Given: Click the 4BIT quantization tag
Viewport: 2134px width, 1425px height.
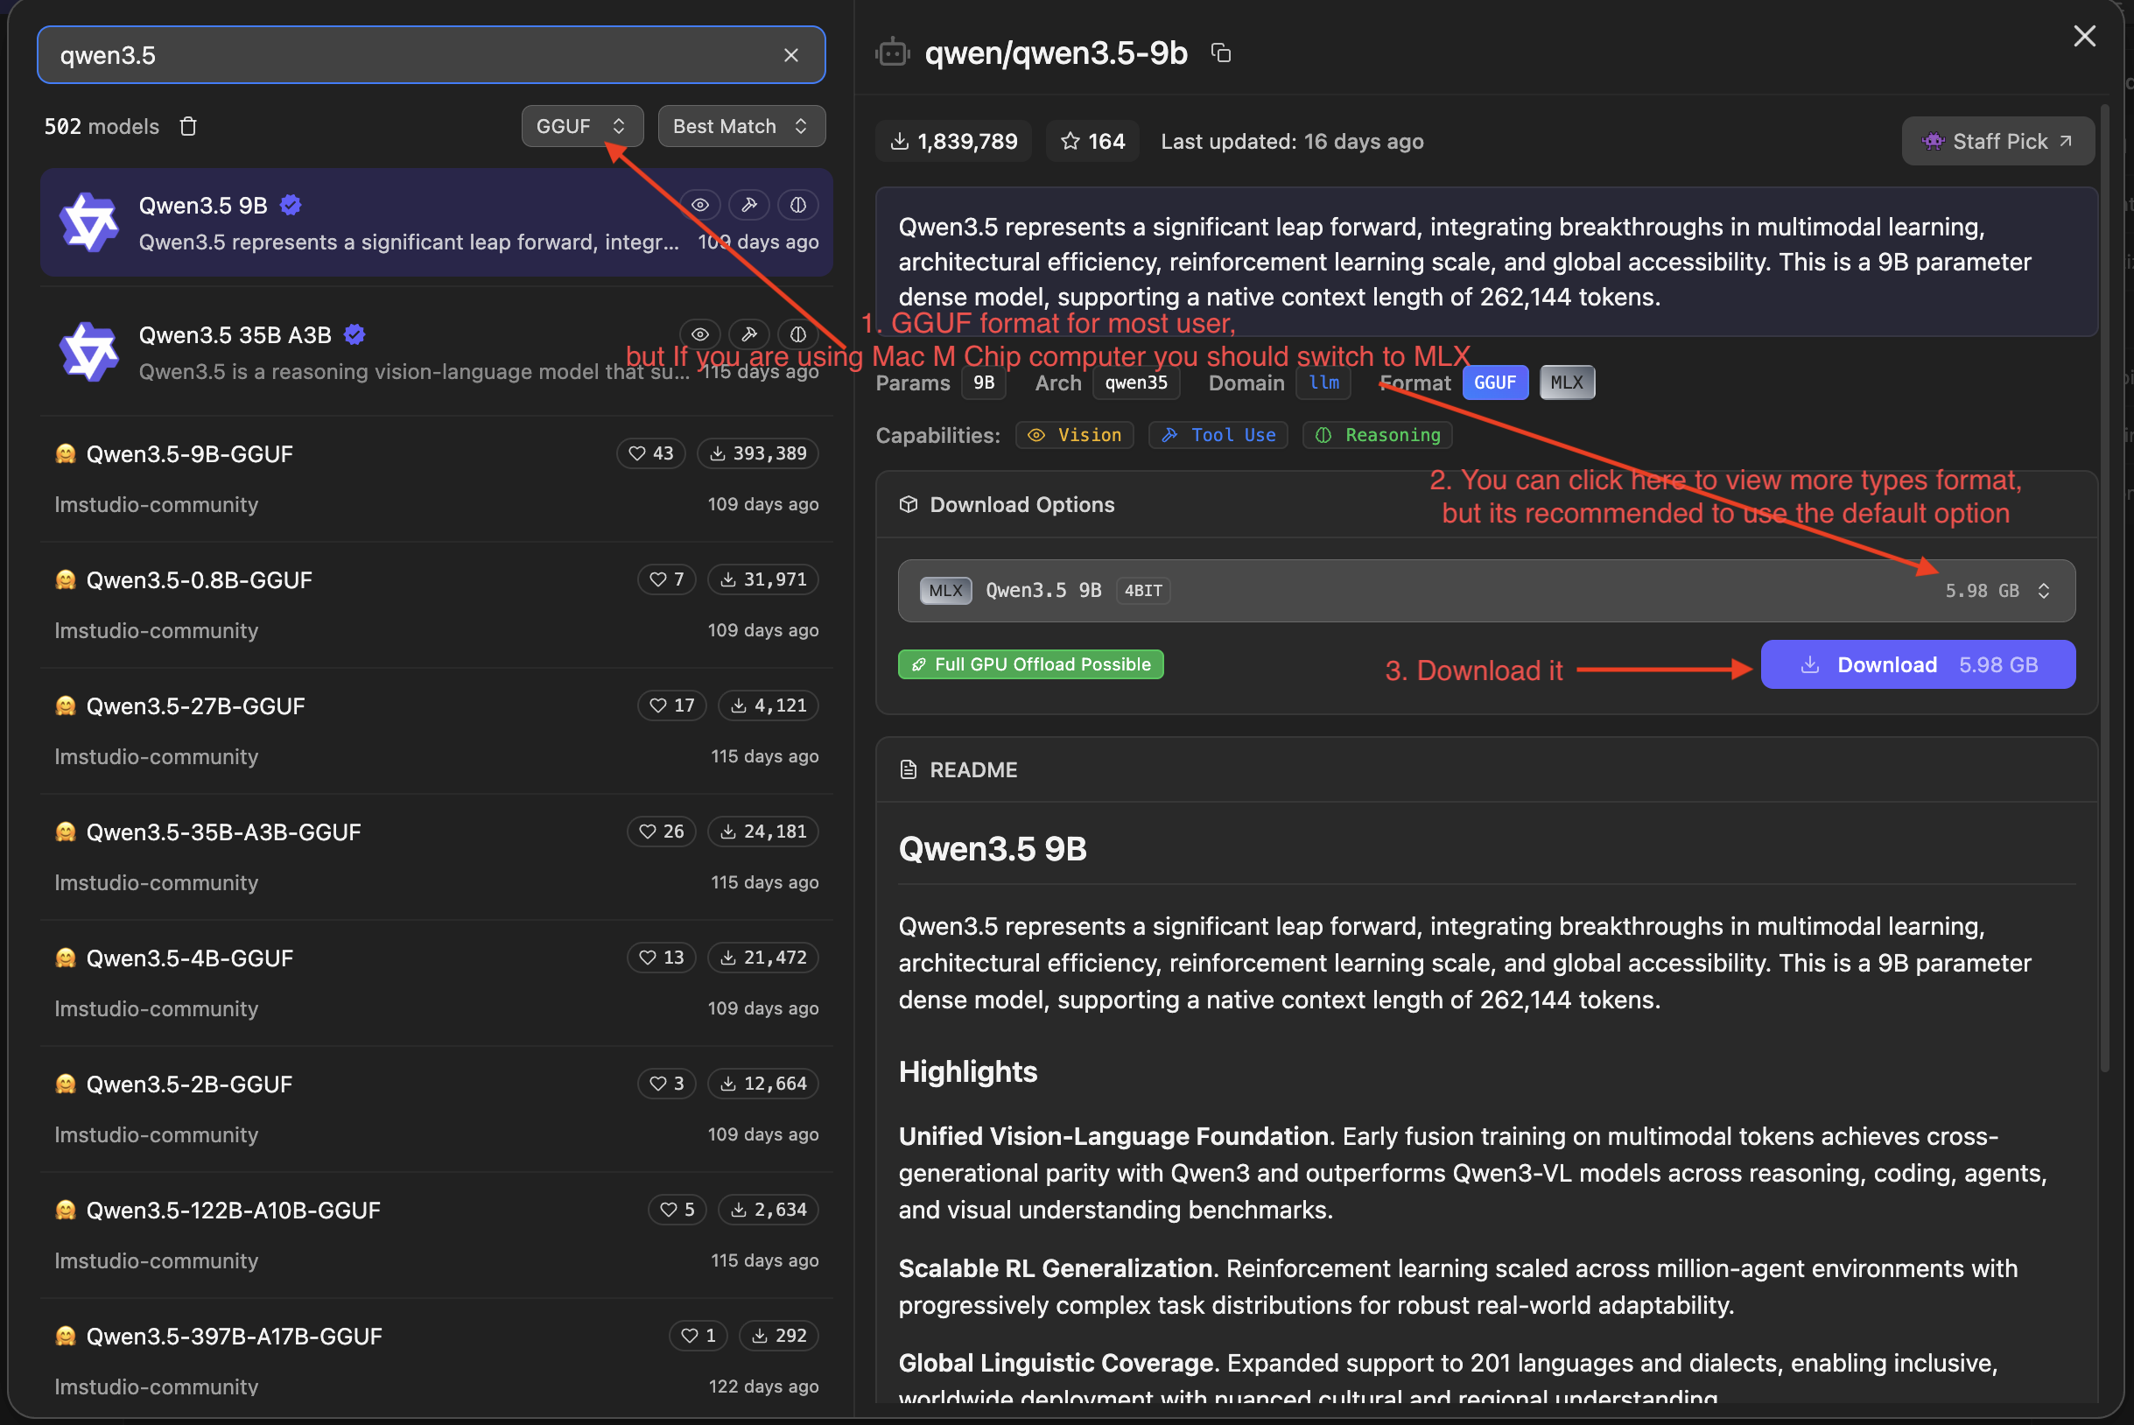Looking at the screenshot, I should pyautogui.click(x=1143, y=591).
